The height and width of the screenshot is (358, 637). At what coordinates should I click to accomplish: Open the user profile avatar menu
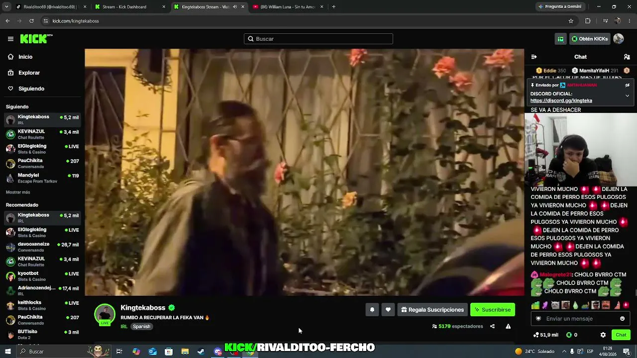click(x=619, y=39)
